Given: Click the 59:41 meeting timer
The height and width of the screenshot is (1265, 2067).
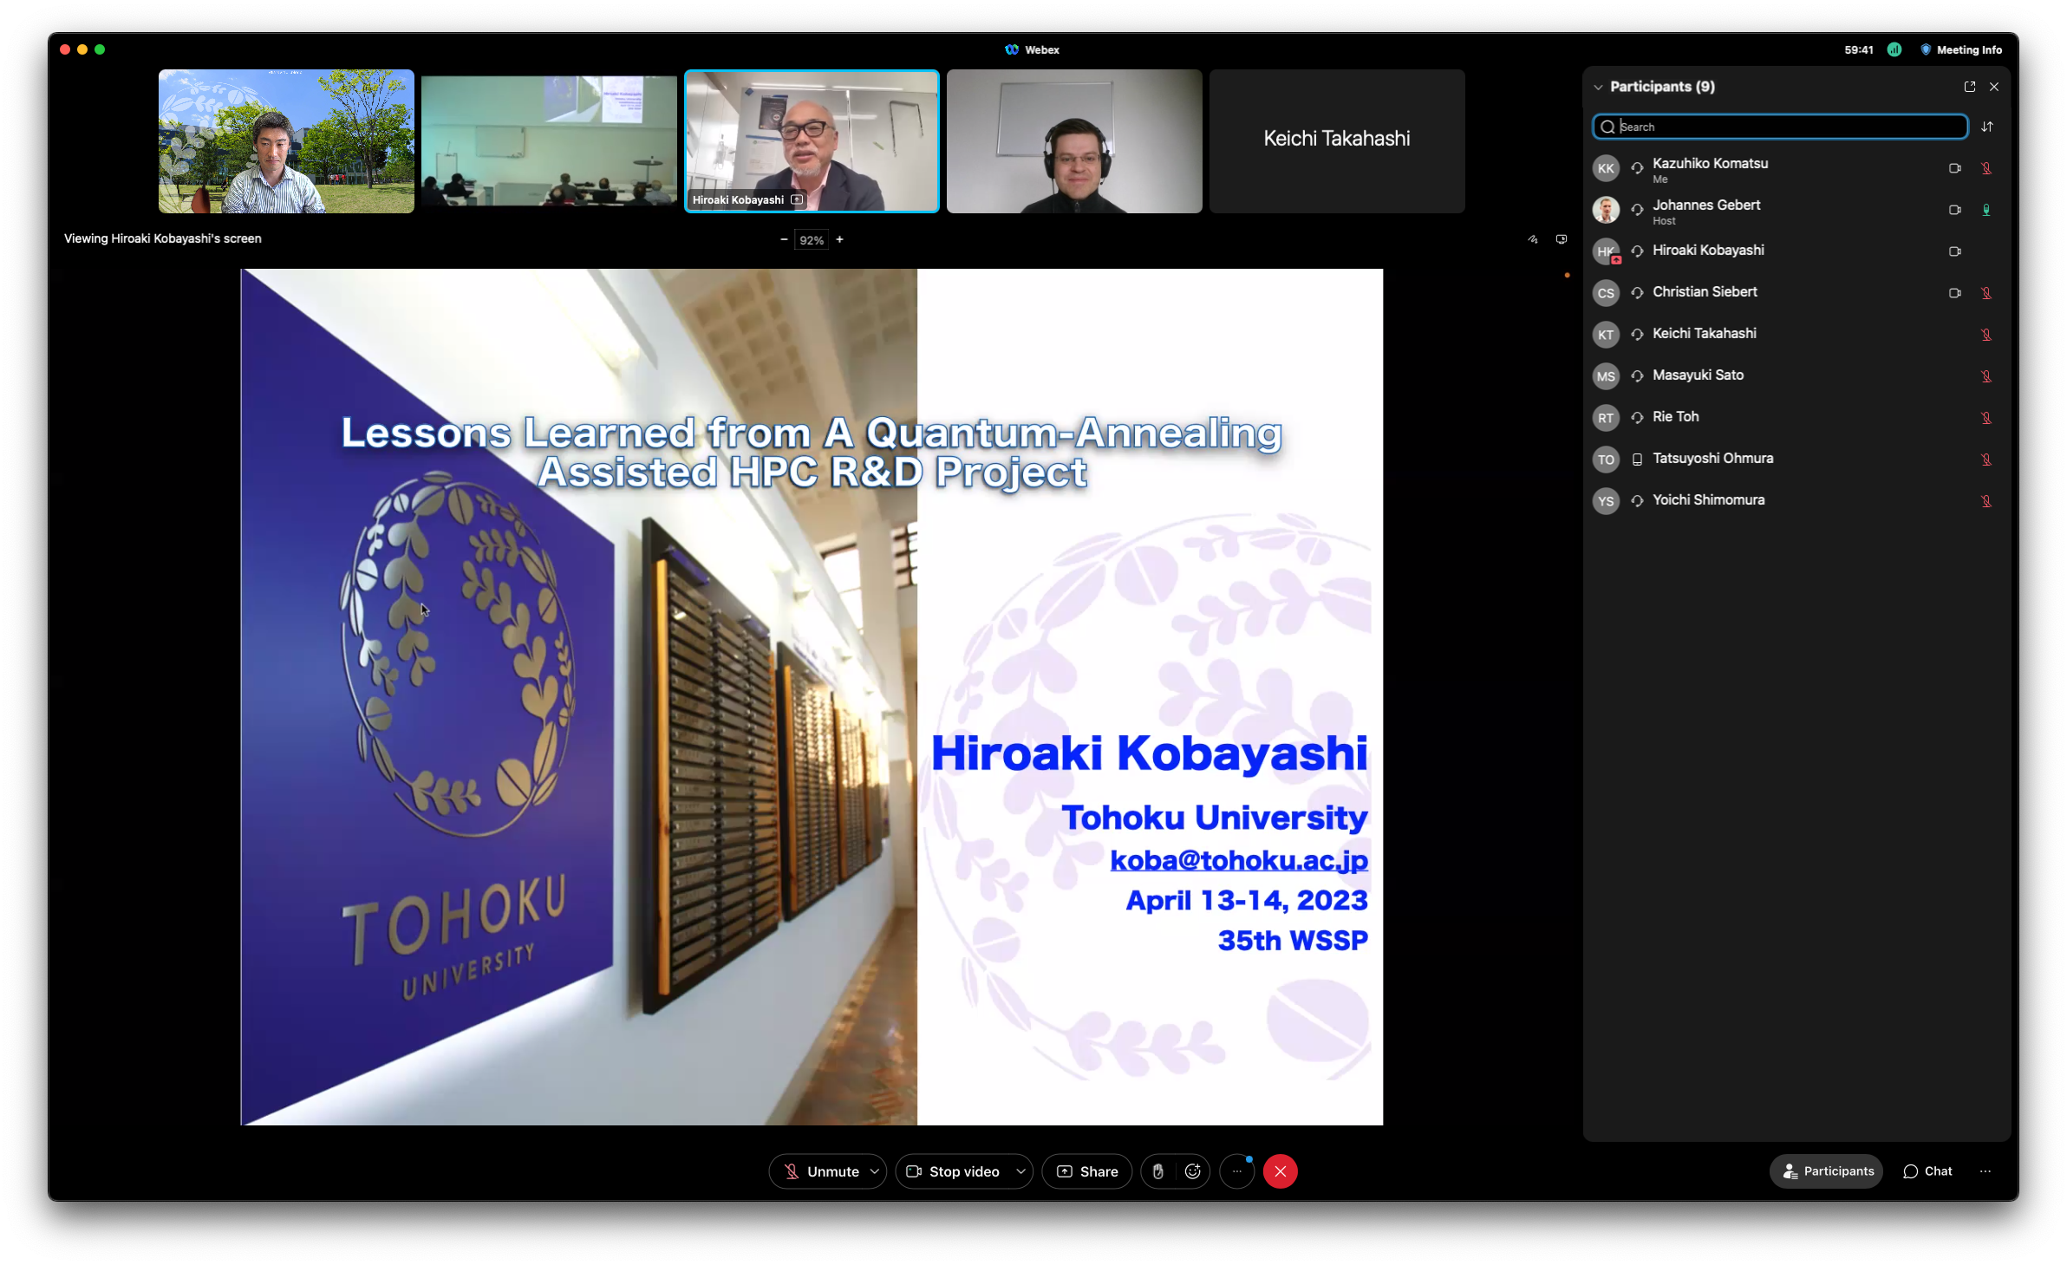Looking at the screenshot, I should click(x=1859, y=50).
